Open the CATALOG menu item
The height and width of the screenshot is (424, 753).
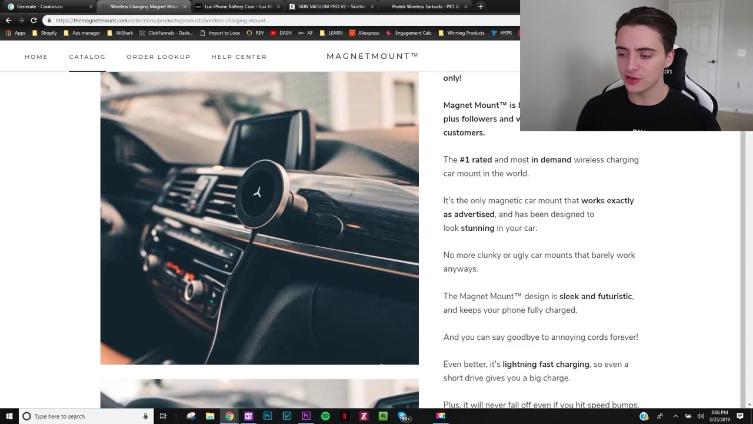pyautogui.click(x=87, y=57)
